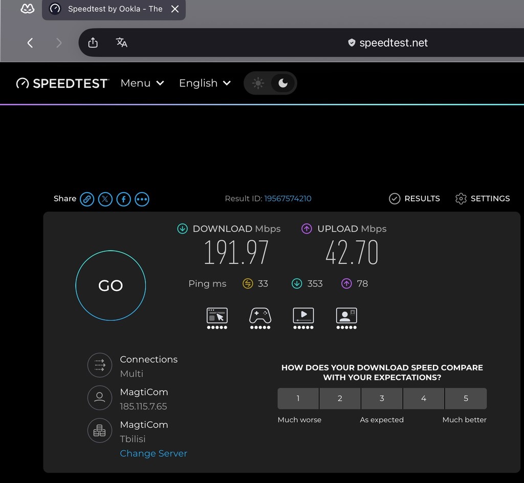Image resolution: width=524 pixels, height=483 pixels.
Task: Switch to light mode sun icon
Action: 258,83
